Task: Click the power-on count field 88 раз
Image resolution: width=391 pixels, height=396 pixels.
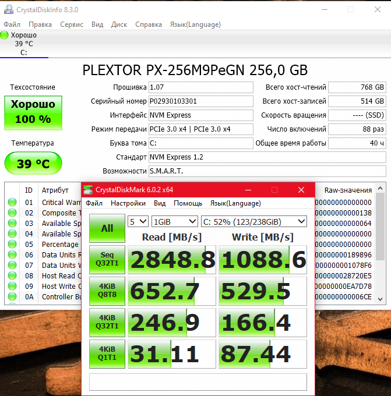Action: (357, 129)
